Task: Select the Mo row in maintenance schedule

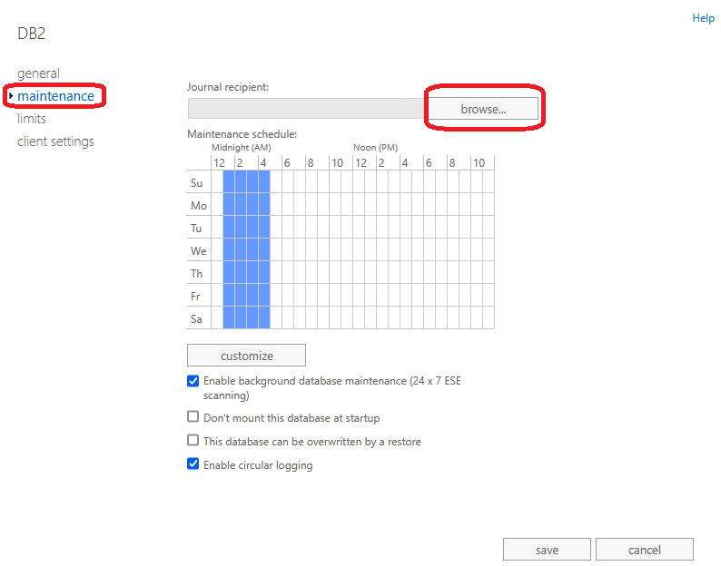Action: [198, 206]
